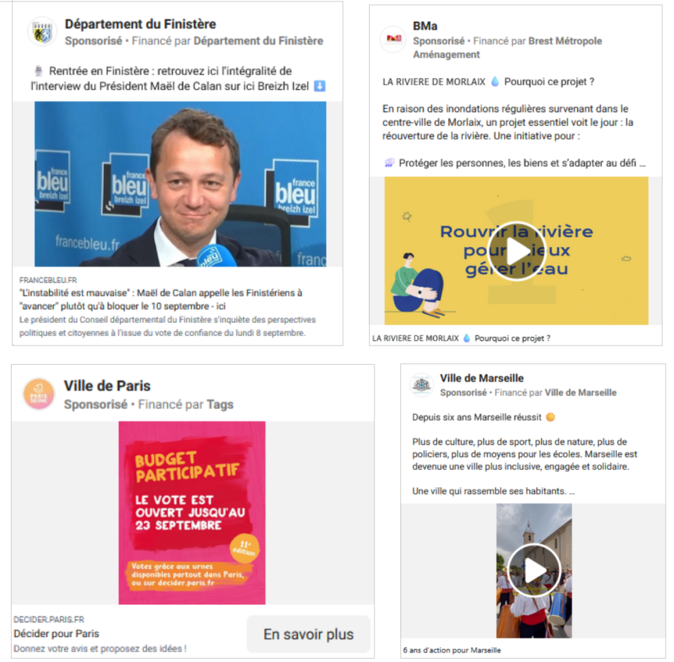Open the Ville de Paris page title
The height and width of the screenshot is (662, 674).
(107, 386)
